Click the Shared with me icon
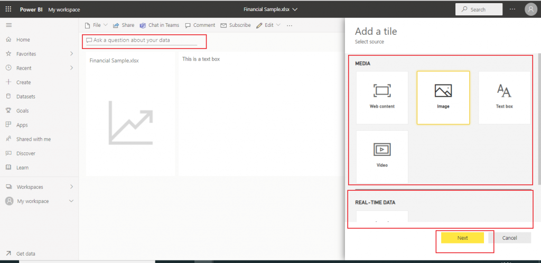This screenshot has width=541, height=263. pyautogui.click(x=9, y=139)
